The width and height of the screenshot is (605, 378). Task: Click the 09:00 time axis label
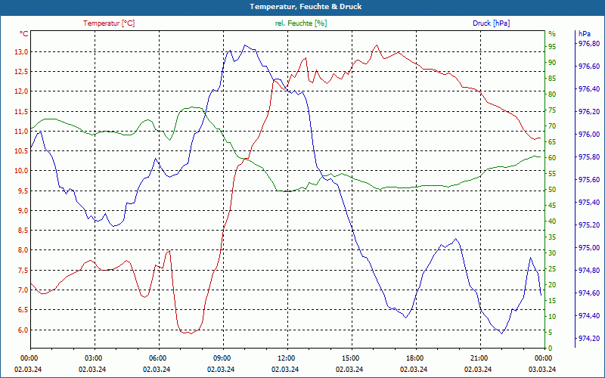223,358
